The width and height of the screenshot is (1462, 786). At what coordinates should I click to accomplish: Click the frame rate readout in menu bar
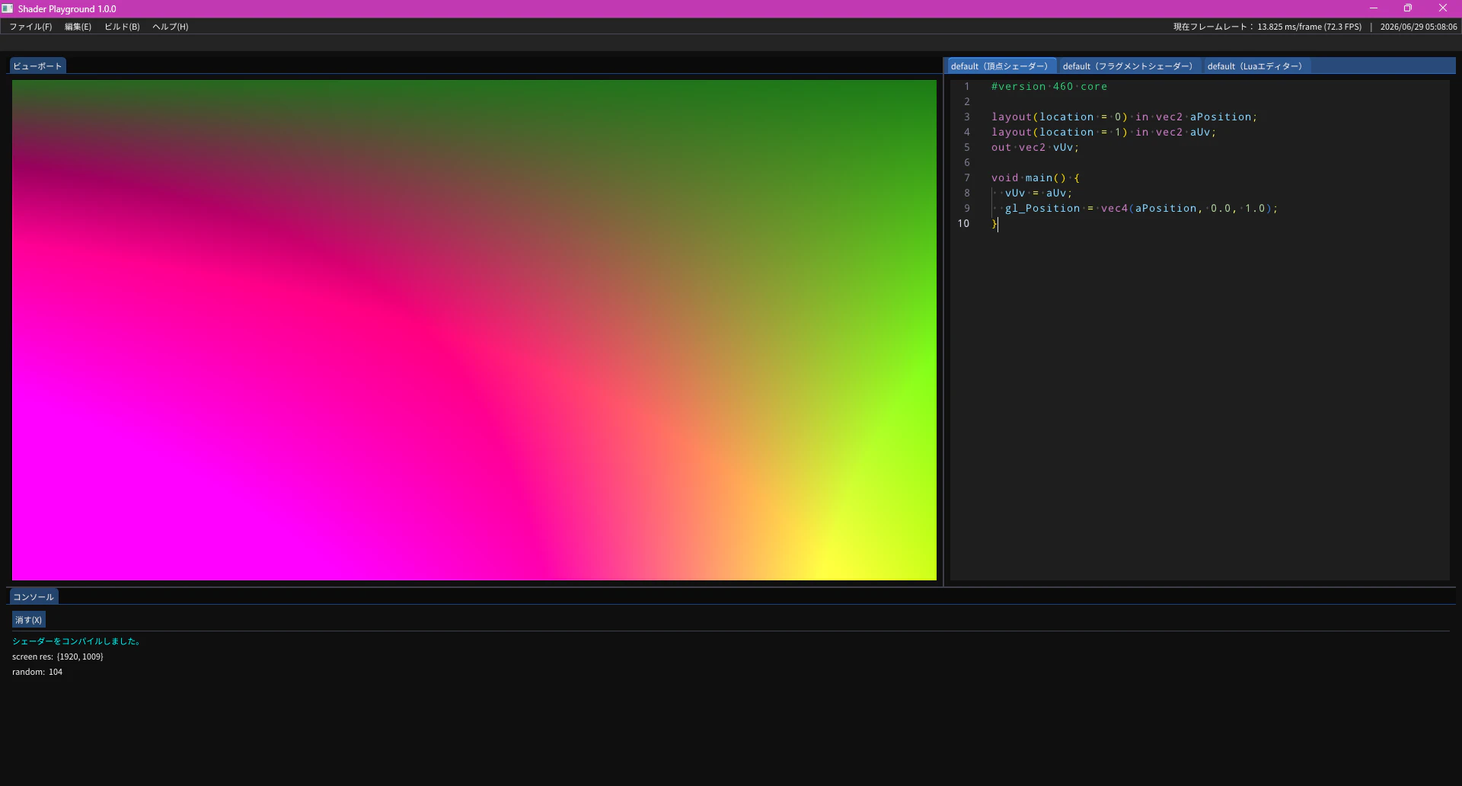pyautogui.click(x=1267, y=27)
